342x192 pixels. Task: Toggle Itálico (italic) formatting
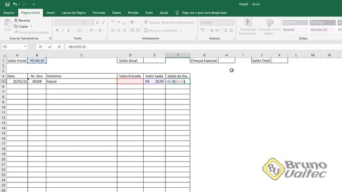coord(63,30)
